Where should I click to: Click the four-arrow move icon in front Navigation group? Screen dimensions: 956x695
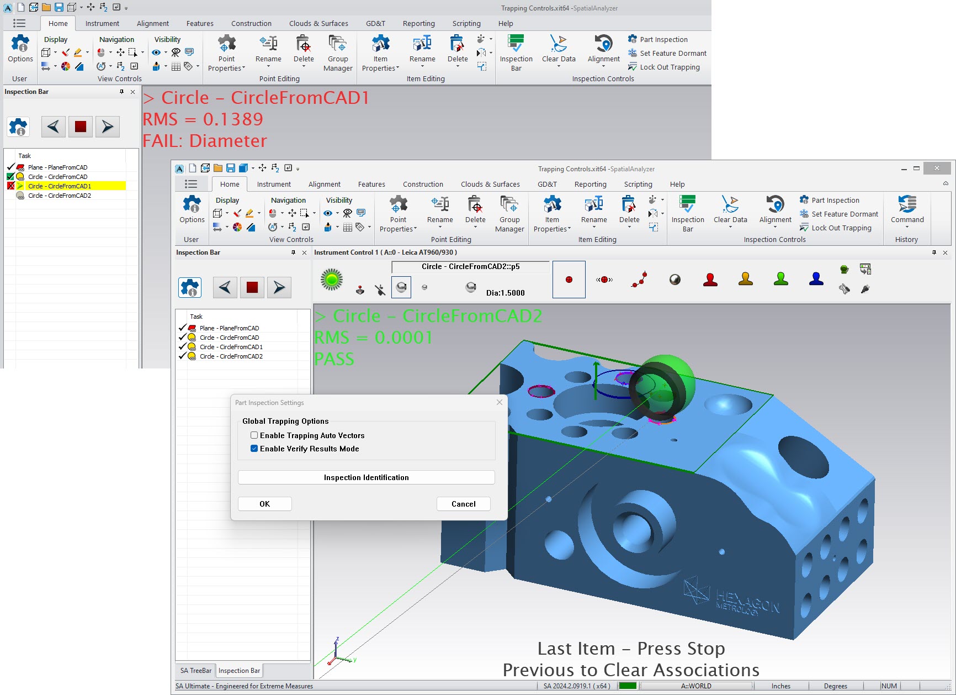tap(292, 213)
